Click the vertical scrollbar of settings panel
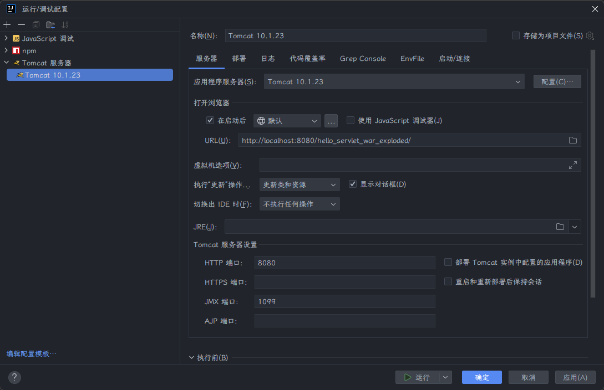 pos(593,174)
